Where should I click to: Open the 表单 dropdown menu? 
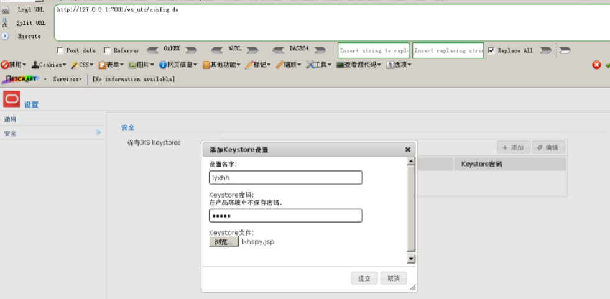[x=111, y=65]
